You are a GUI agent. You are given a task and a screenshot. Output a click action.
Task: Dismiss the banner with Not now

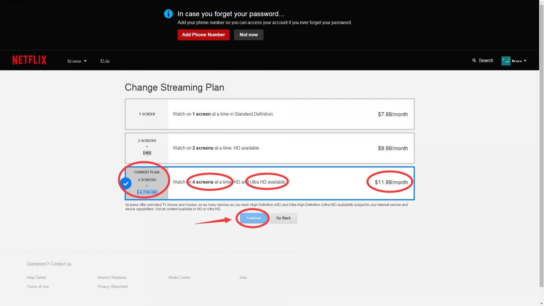[x=249, y=35]
